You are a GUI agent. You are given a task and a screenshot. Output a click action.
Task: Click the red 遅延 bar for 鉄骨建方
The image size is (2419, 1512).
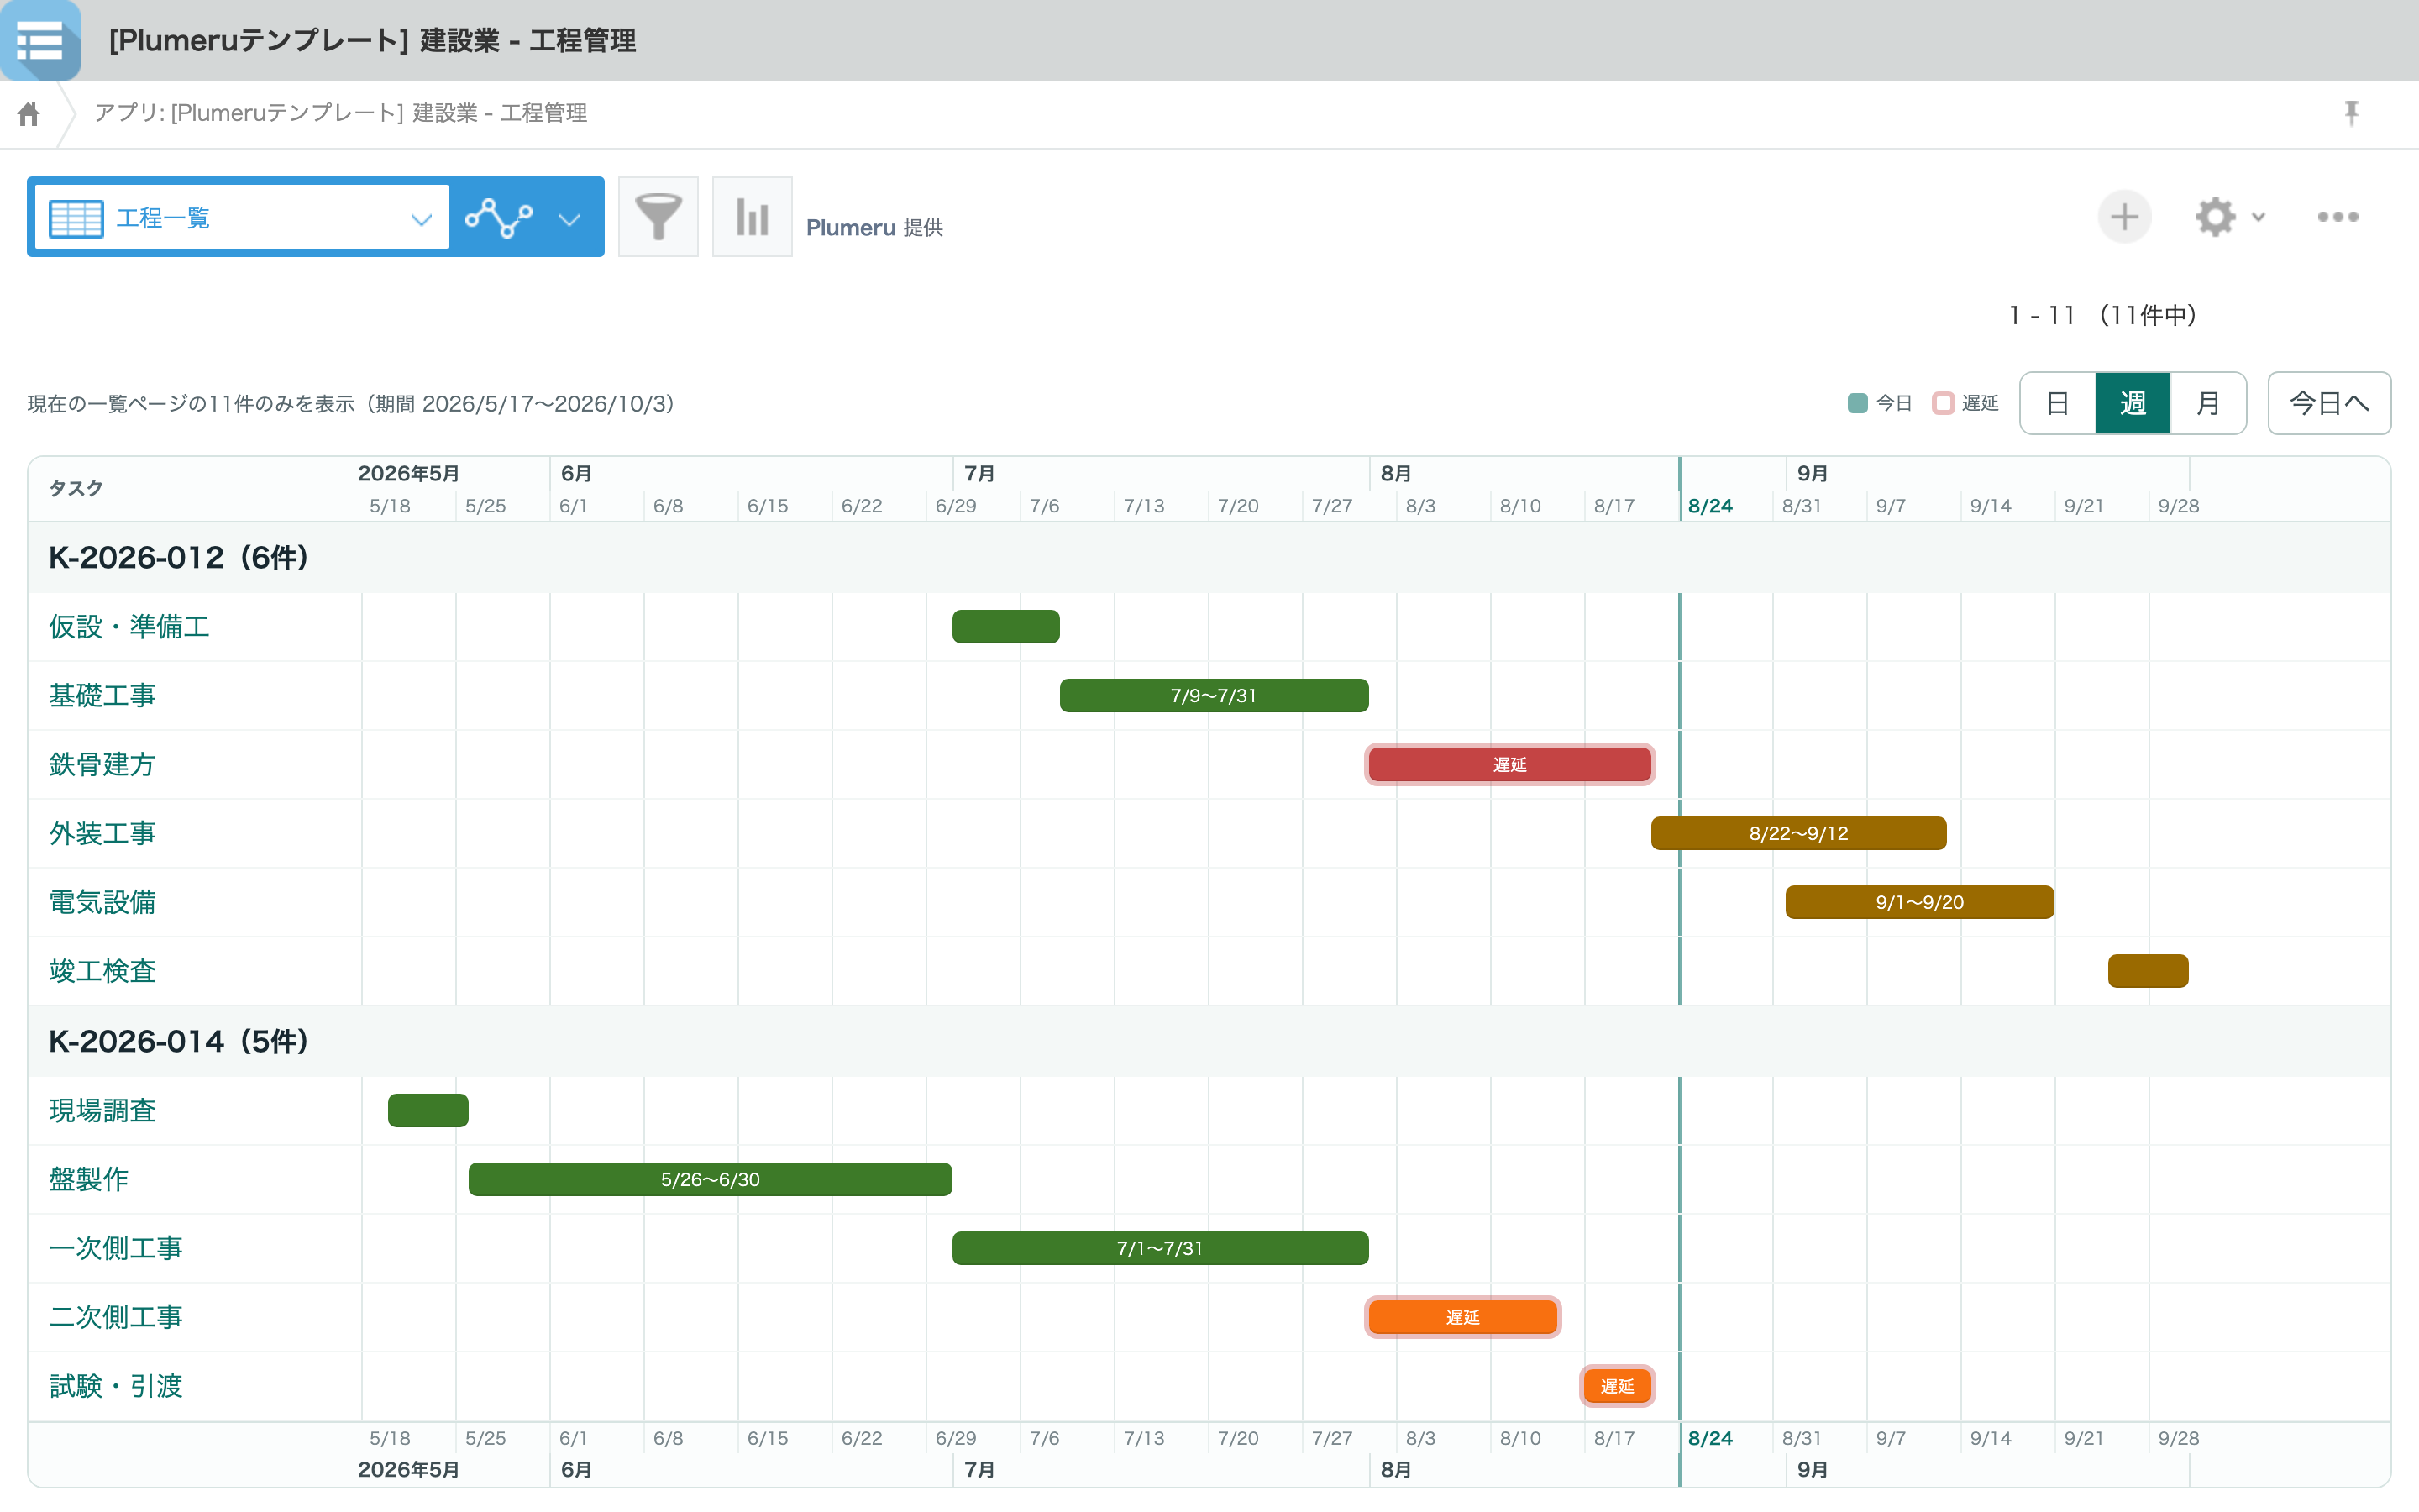coord(1509,765)
